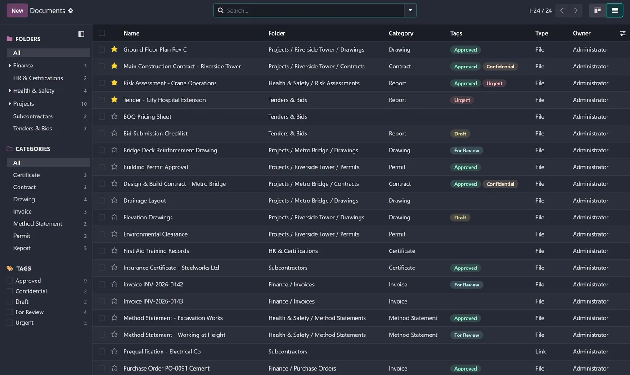Image resolution: width=630 pixels, height=375 pixels.
Task: Open the search options dropdown arrow
Action: coord(410,10)
